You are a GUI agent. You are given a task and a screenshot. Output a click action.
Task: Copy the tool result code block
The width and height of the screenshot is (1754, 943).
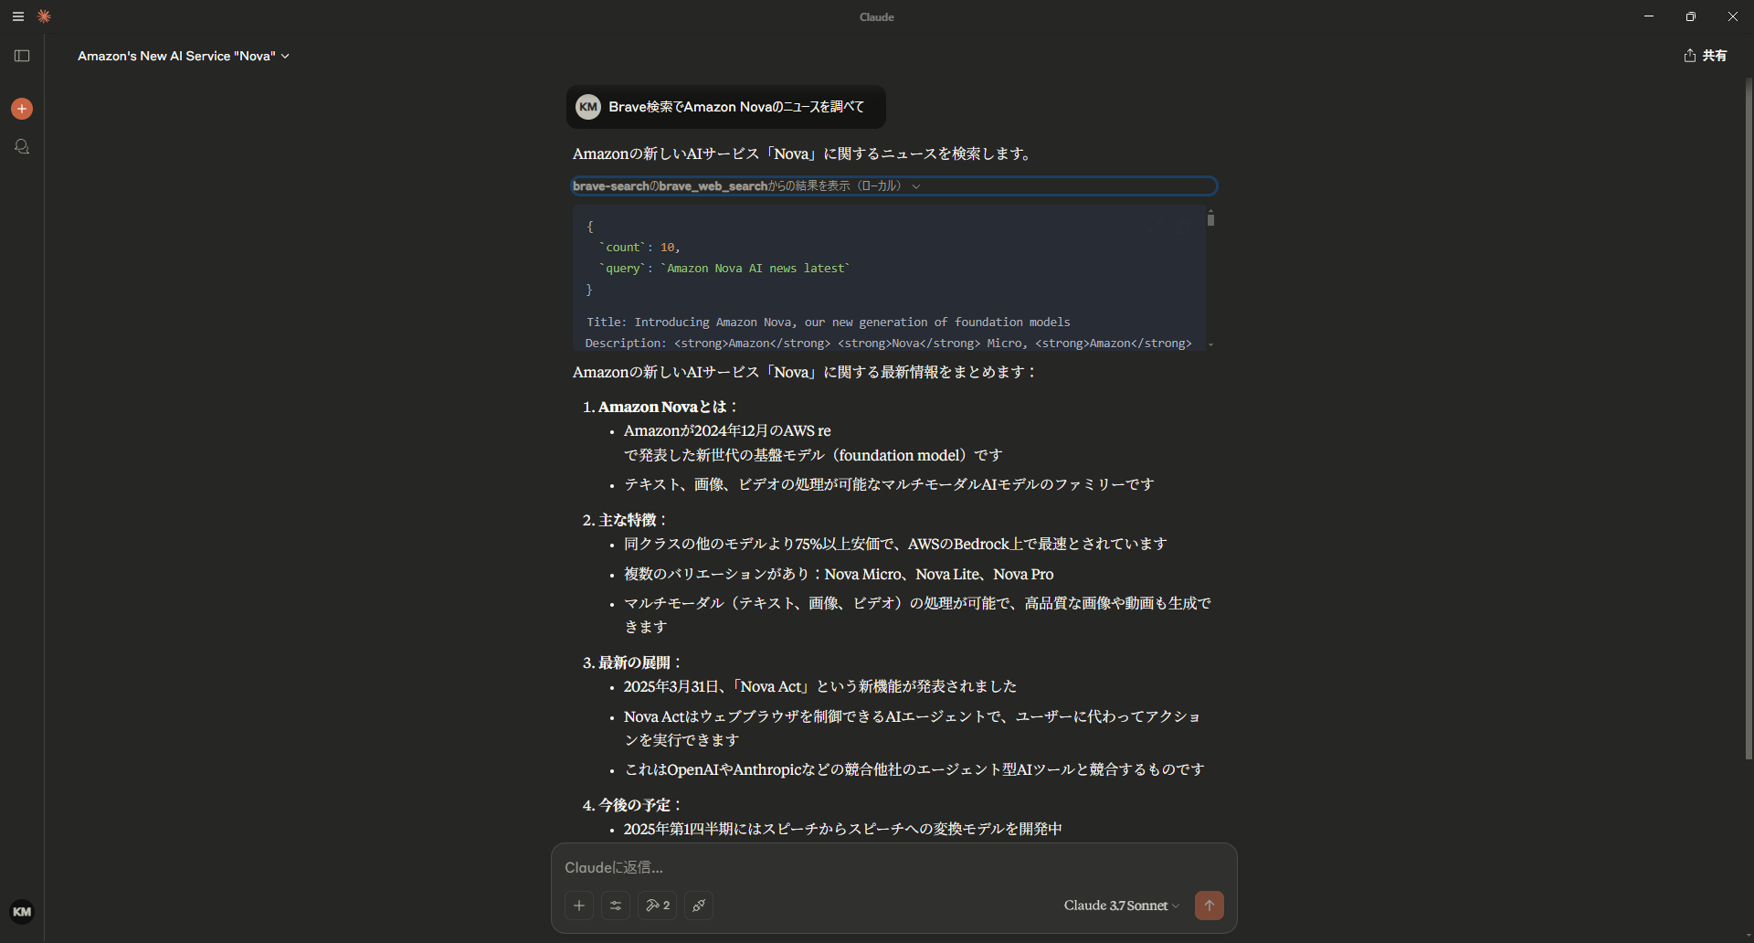coord(1182,226)
